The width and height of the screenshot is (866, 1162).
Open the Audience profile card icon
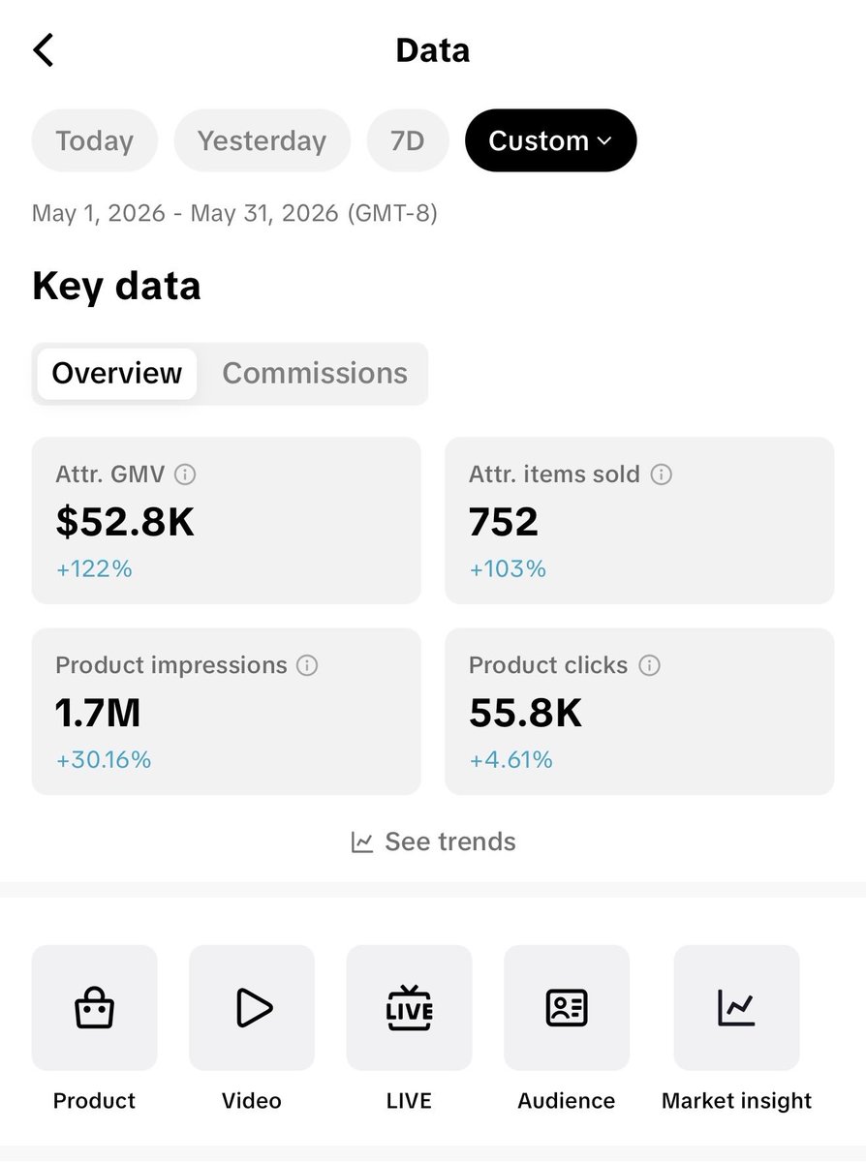[x=567, y=1008]
